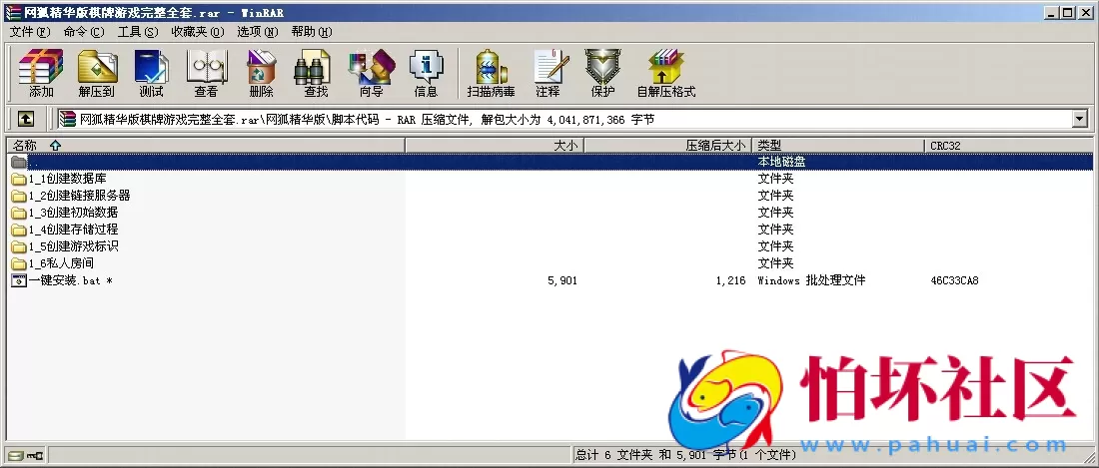This screenshot has width=1099, height=468.
Task: Select the 1_3创建初始数据 folder name
Action: (x=74, y=213)
